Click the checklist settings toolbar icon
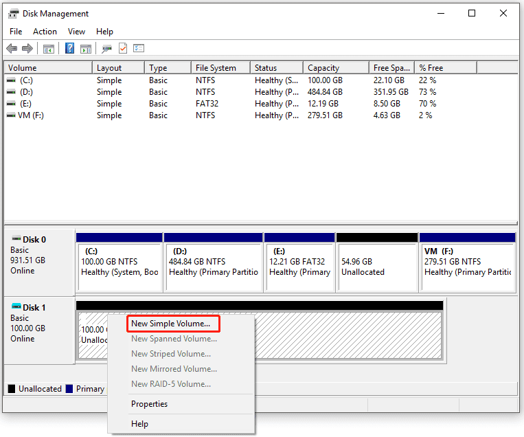Image resolution: width=524 pixels, height=437 pixels. click(139, 49)
